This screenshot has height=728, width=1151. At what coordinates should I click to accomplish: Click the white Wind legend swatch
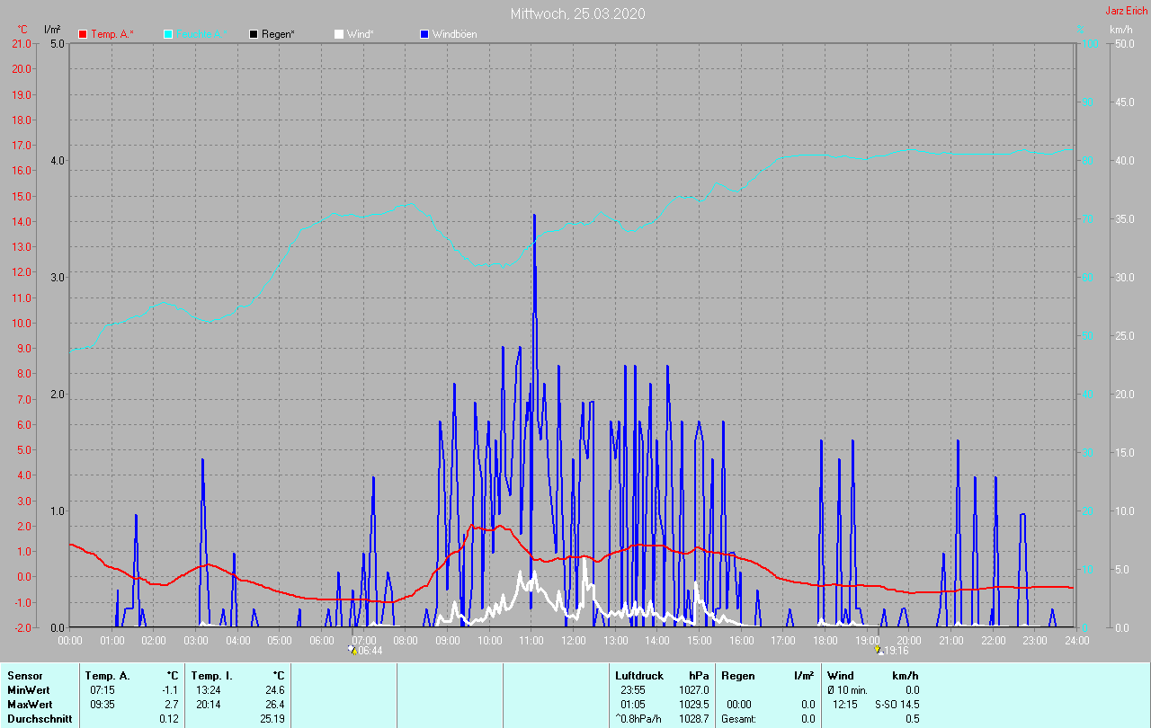coord(339,34)
